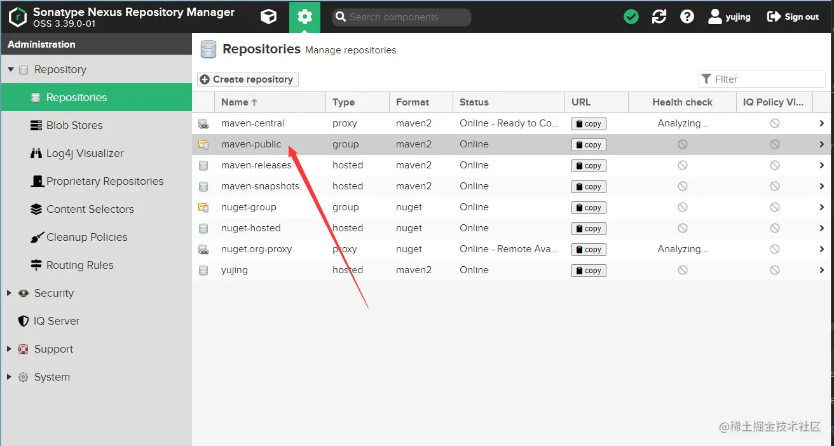The width and height of the screenshot is (834, 446).
Task: Click the maven-central proxy repository icon
Action: [x=203, y=124]
